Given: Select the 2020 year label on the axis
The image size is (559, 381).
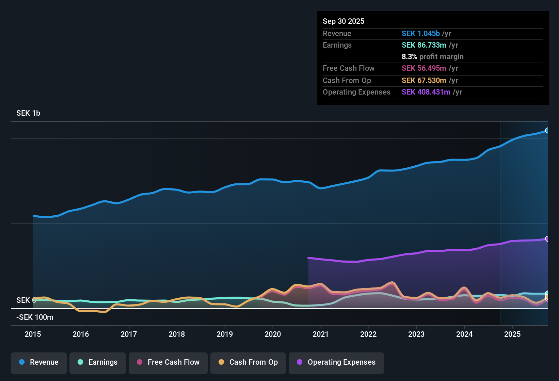Looking at the screenshot, I should tap(273, 334).
